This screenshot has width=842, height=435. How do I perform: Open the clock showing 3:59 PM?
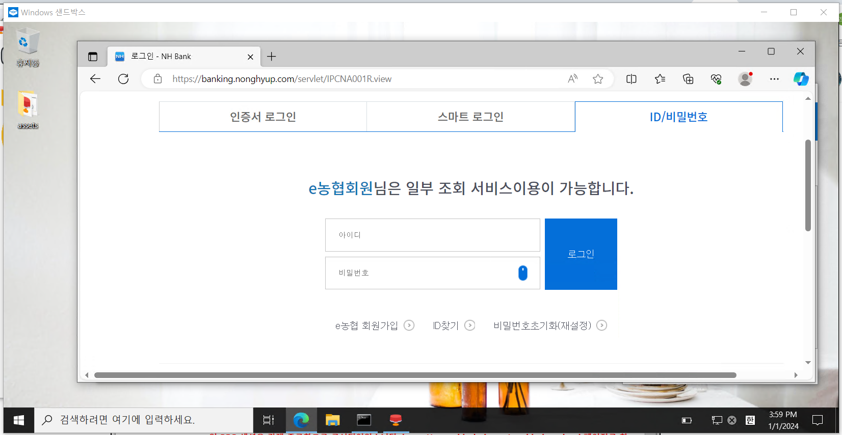point(783,420)
